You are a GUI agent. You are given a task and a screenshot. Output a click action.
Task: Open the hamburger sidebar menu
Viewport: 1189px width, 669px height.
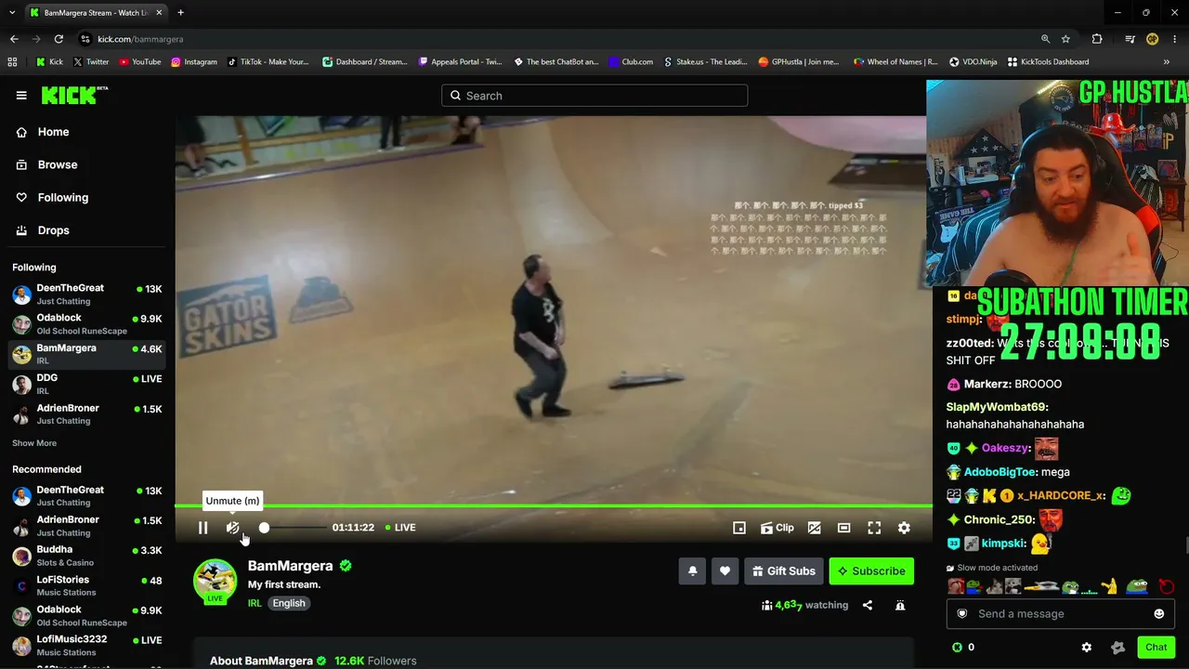coord(21,96)
